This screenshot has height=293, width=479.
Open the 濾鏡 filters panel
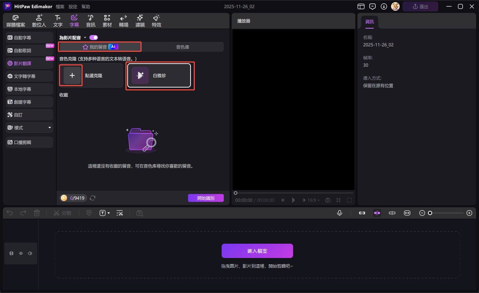140,21
